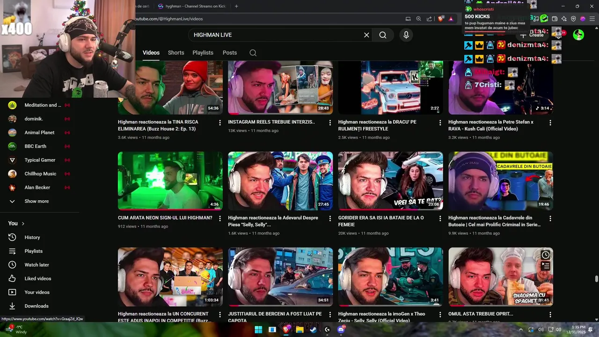
Task: Click the YouTube Create button
Action: click(532, 35)
